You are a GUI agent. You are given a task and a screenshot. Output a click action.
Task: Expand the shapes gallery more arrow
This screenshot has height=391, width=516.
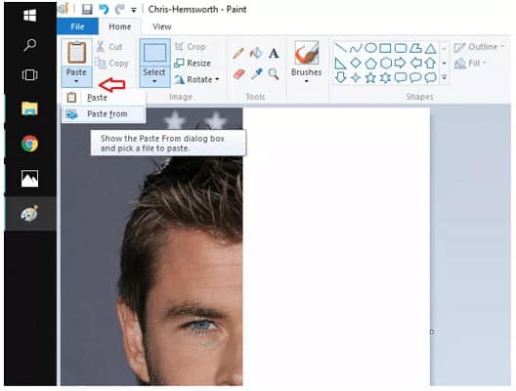(x=445, y=78)
